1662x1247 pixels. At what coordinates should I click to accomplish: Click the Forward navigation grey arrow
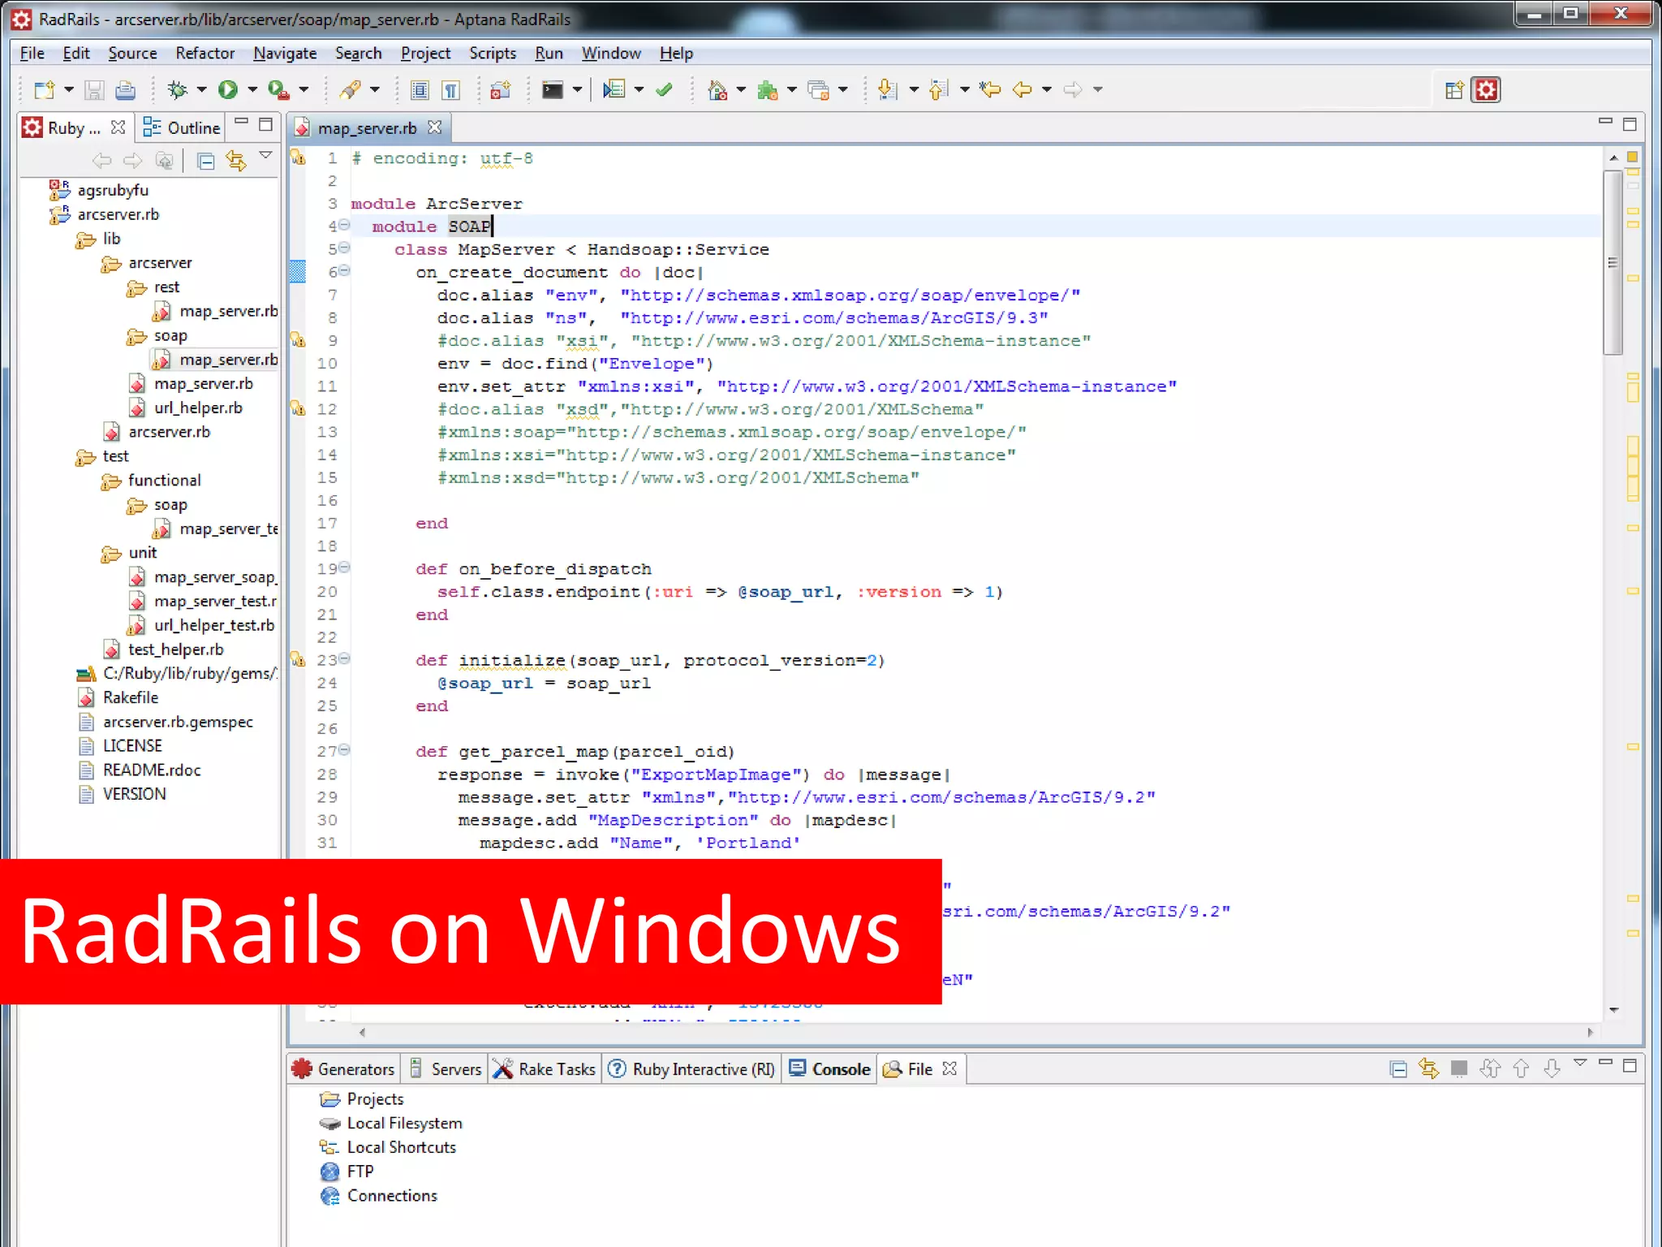point(1073,89)
